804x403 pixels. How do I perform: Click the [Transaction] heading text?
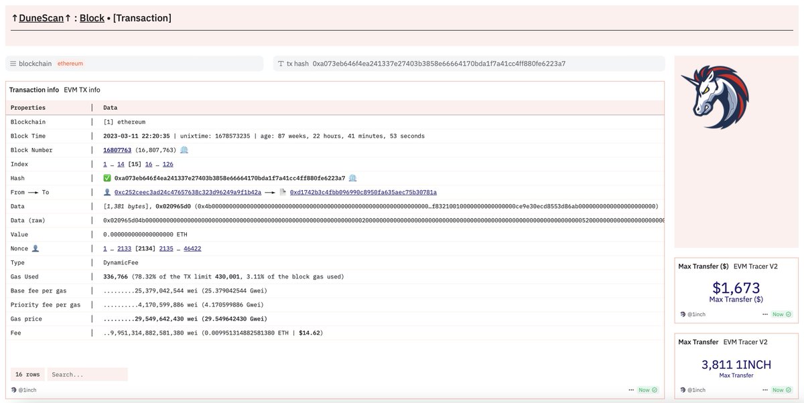pyautogui.click(x=142, y=18)
